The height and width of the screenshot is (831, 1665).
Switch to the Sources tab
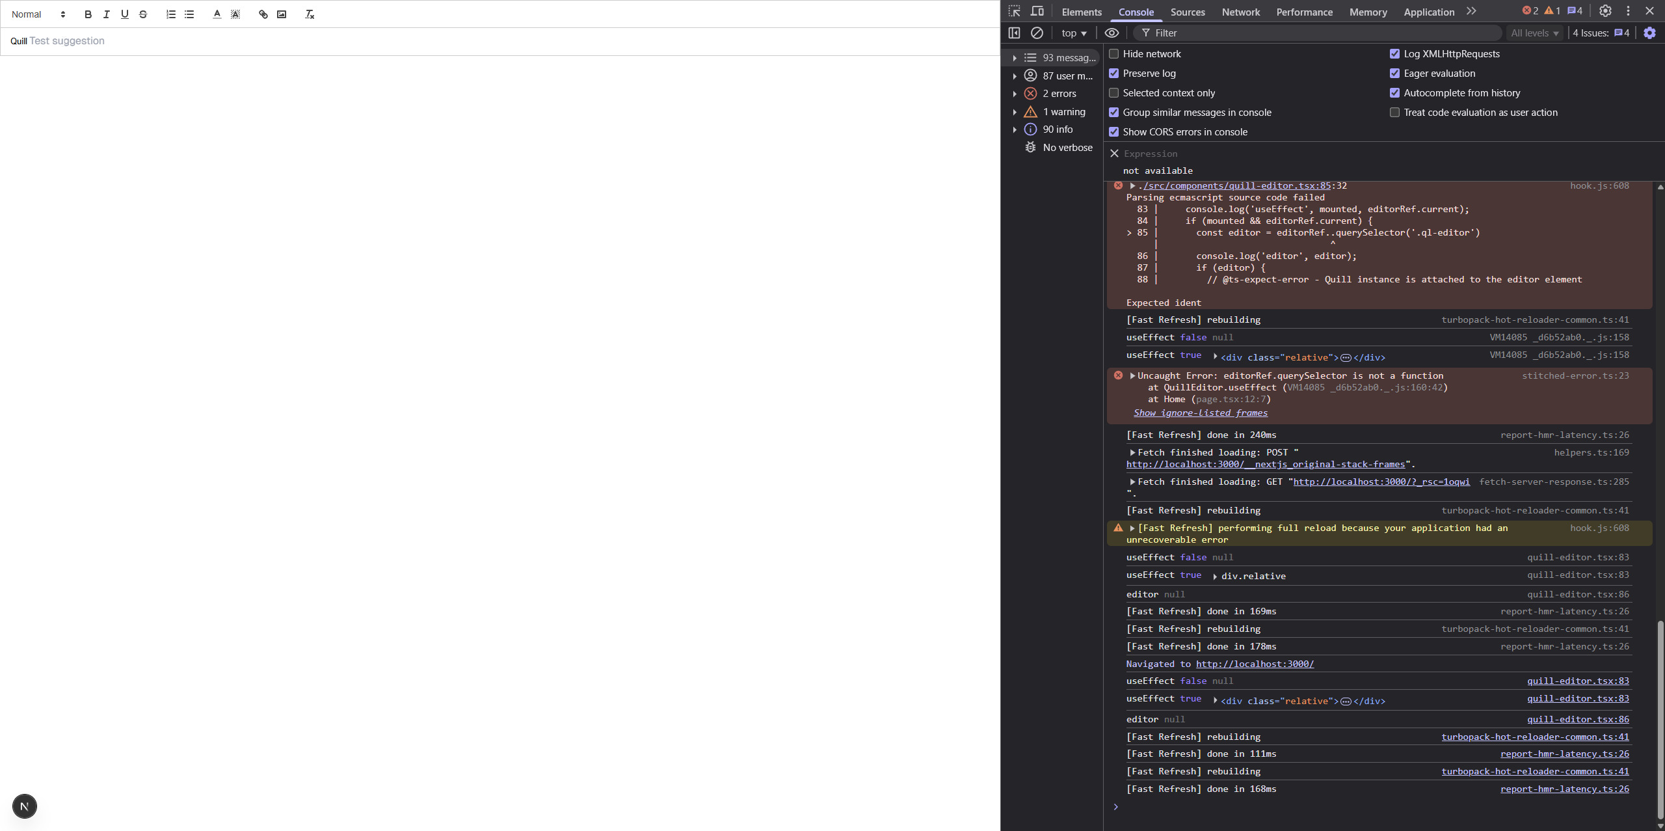tap(1188, 12)
